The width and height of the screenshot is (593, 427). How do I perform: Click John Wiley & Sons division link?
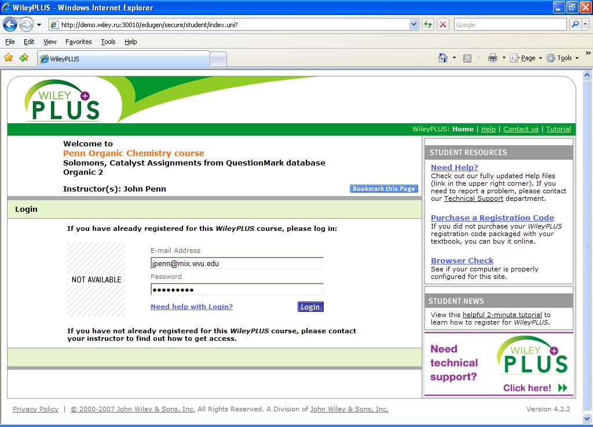click(349, 409)
